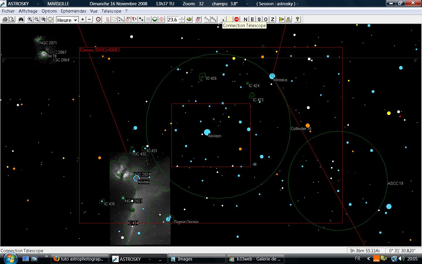Step time back with the minus button
This screenshot has height=264, width=422.
click(89, 19)
